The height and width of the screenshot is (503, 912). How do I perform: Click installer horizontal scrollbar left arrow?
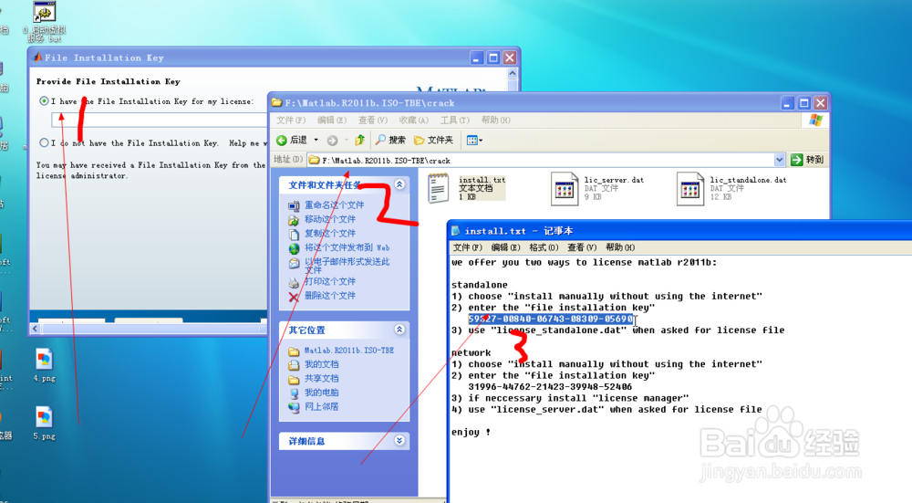click(35, 329)
